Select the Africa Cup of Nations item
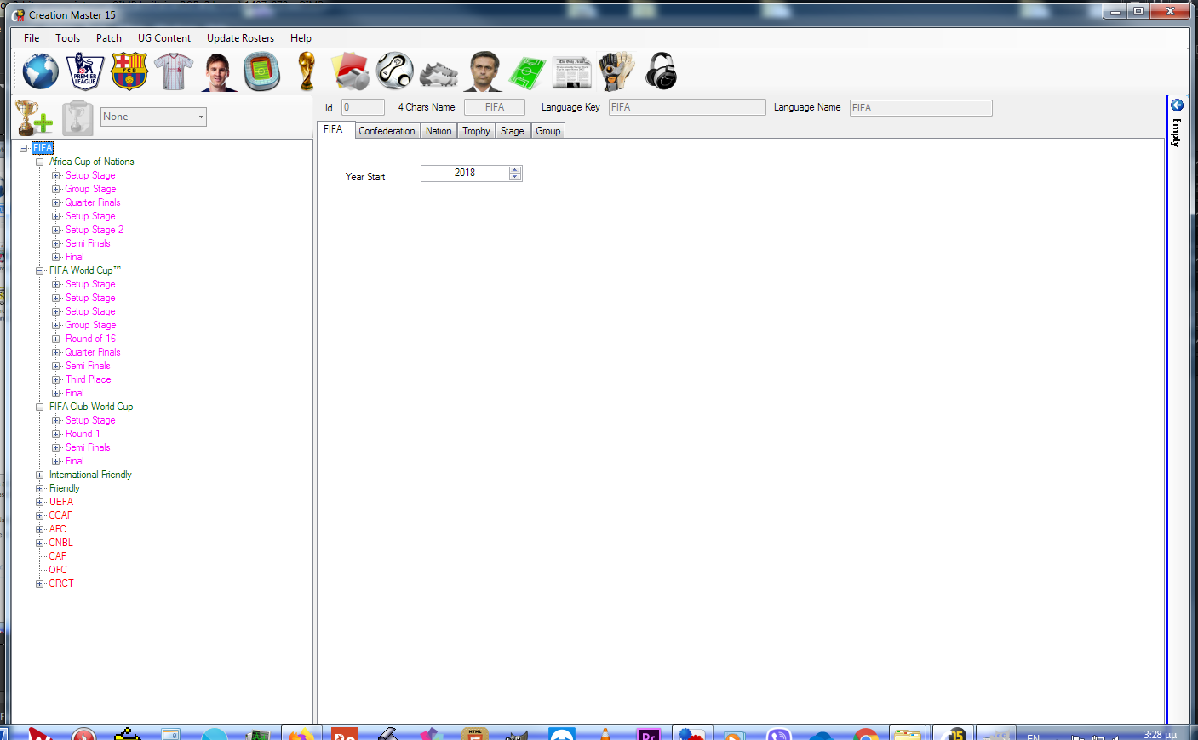The width and height of the screenshot is (1198, 740). coord(91,162)
